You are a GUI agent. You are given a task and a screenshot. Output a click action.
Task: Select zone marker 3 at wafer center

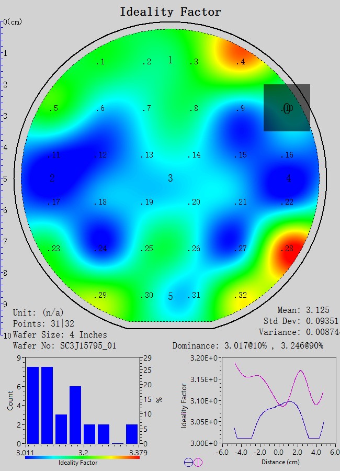tap(170, 178)
